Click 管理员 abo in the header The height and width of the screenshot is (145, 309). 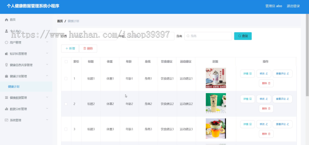click(x=274, y=6)
